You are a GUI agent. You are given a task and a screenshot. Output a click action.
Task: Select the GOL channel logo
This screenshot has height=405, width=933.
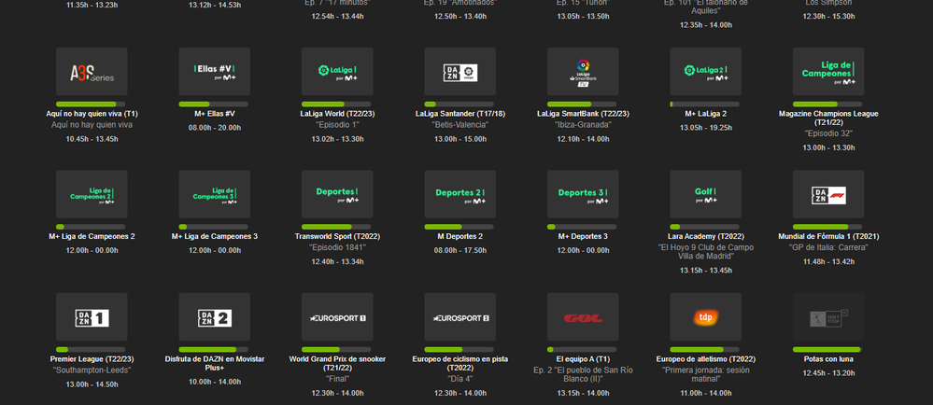(x=583, y=317)
